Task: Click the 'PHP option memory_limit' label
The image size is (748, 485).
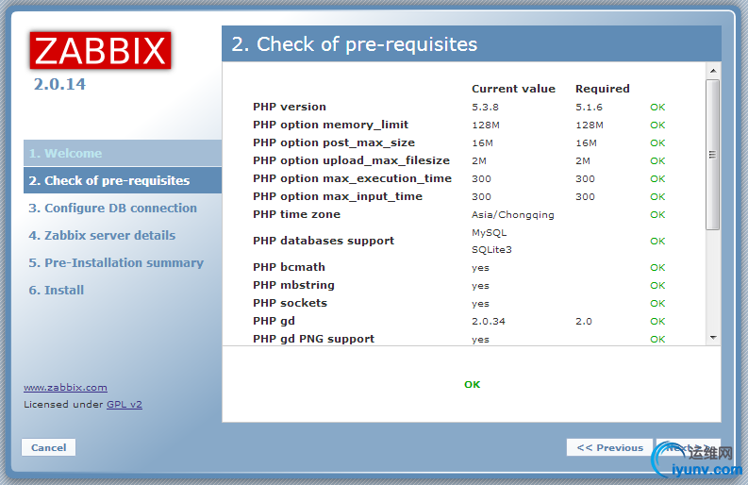Action: tap(330, 125)
